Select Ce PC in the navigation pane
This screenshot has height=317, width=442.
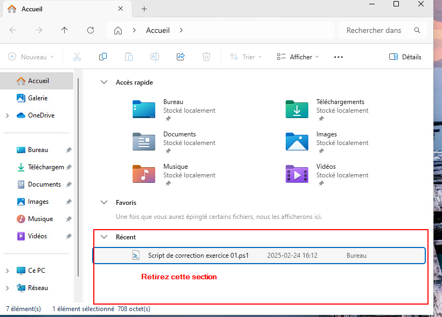(36, 271)
